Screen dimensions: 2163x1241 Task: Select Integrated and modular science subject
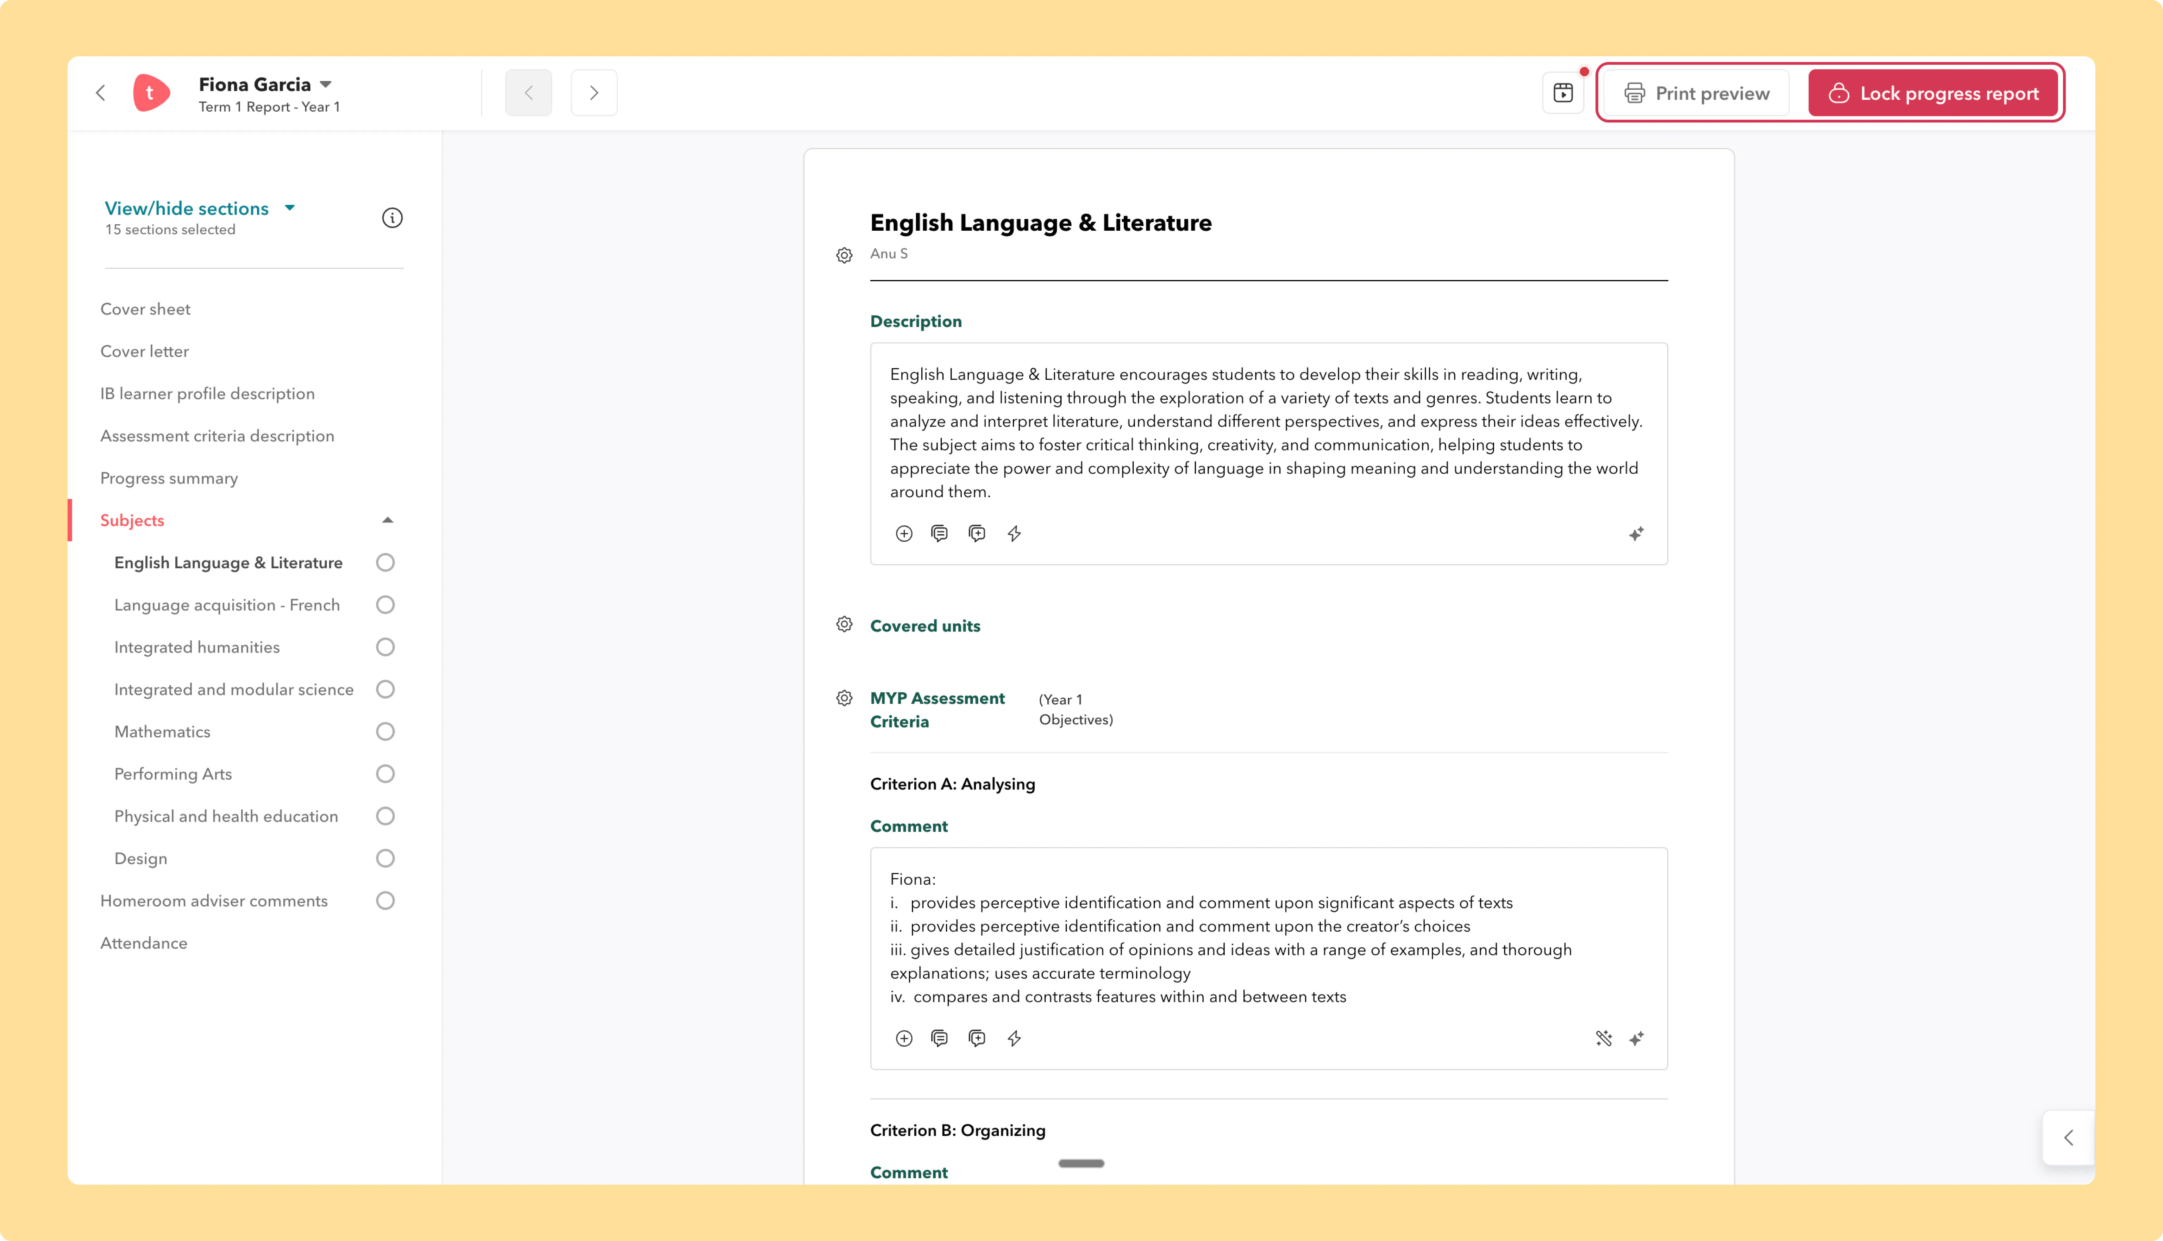point(233,690)
